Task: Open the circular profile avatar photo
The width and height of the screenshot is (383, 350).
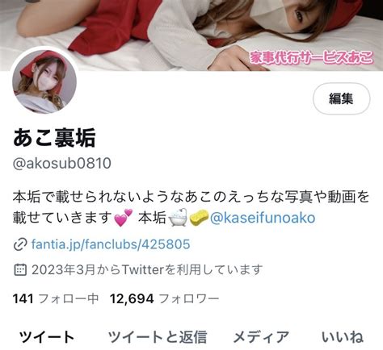Action: click(44, 81)
